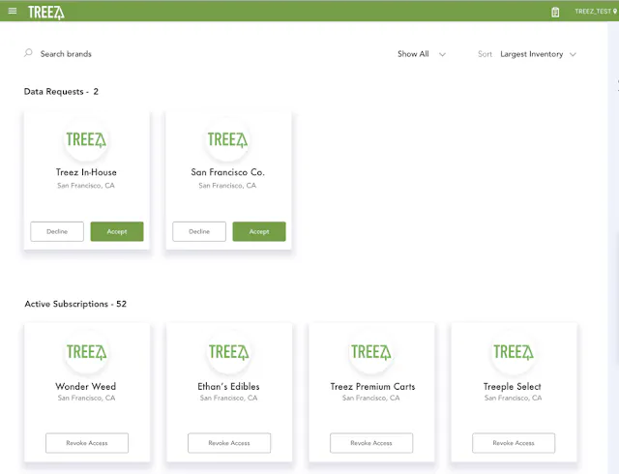Image resolution: width=619 pixels, height=474 pixels.
Task: Select the Treez Premium Carts title
Action: tap(372, 386)
